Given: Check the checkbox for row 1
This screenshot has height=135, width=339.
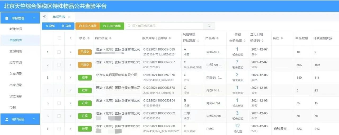Looking at the screenshot, I should pyautogui.click(x=59, y=52).
